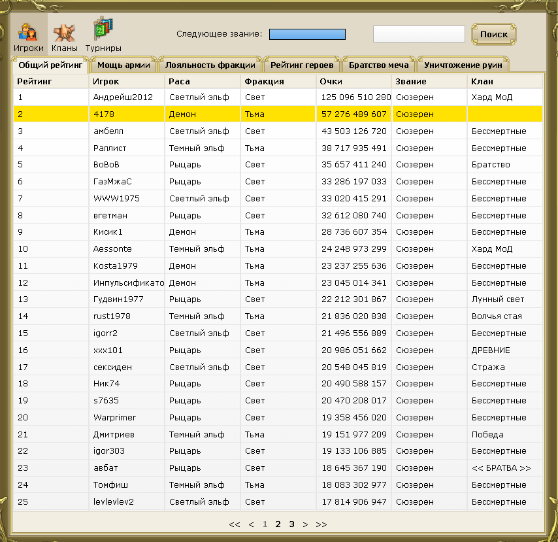The width and height of the screenshot is (558, 542).
Task: Select player Warprimer
Action: tap(114, 417)
